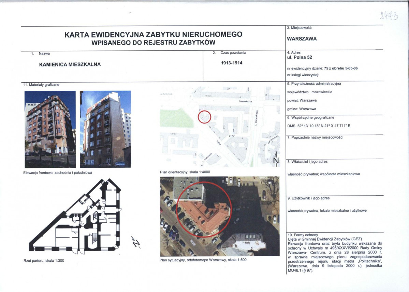Viewport: 409px width, 292px height.
Task: Click the WARSZAWA entry under Miejscowość
Action: pos(302,38)
